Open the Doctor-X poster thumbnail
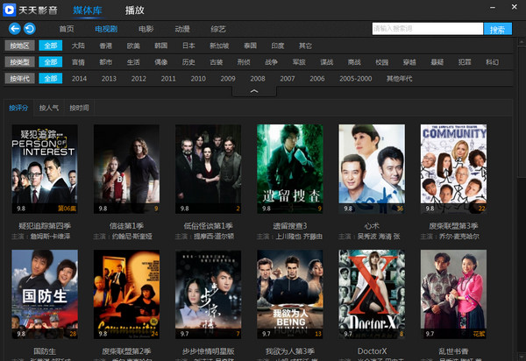526x361 pixels. click(372, 294)
